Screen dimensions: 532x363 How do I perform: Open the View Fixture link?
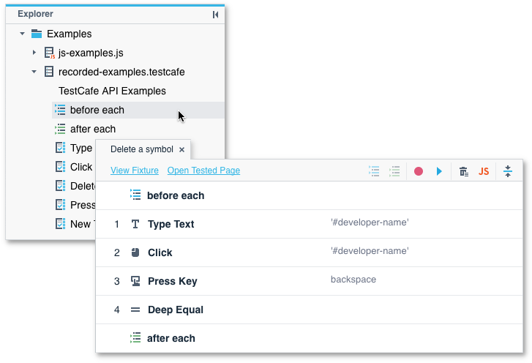point(135,171)
